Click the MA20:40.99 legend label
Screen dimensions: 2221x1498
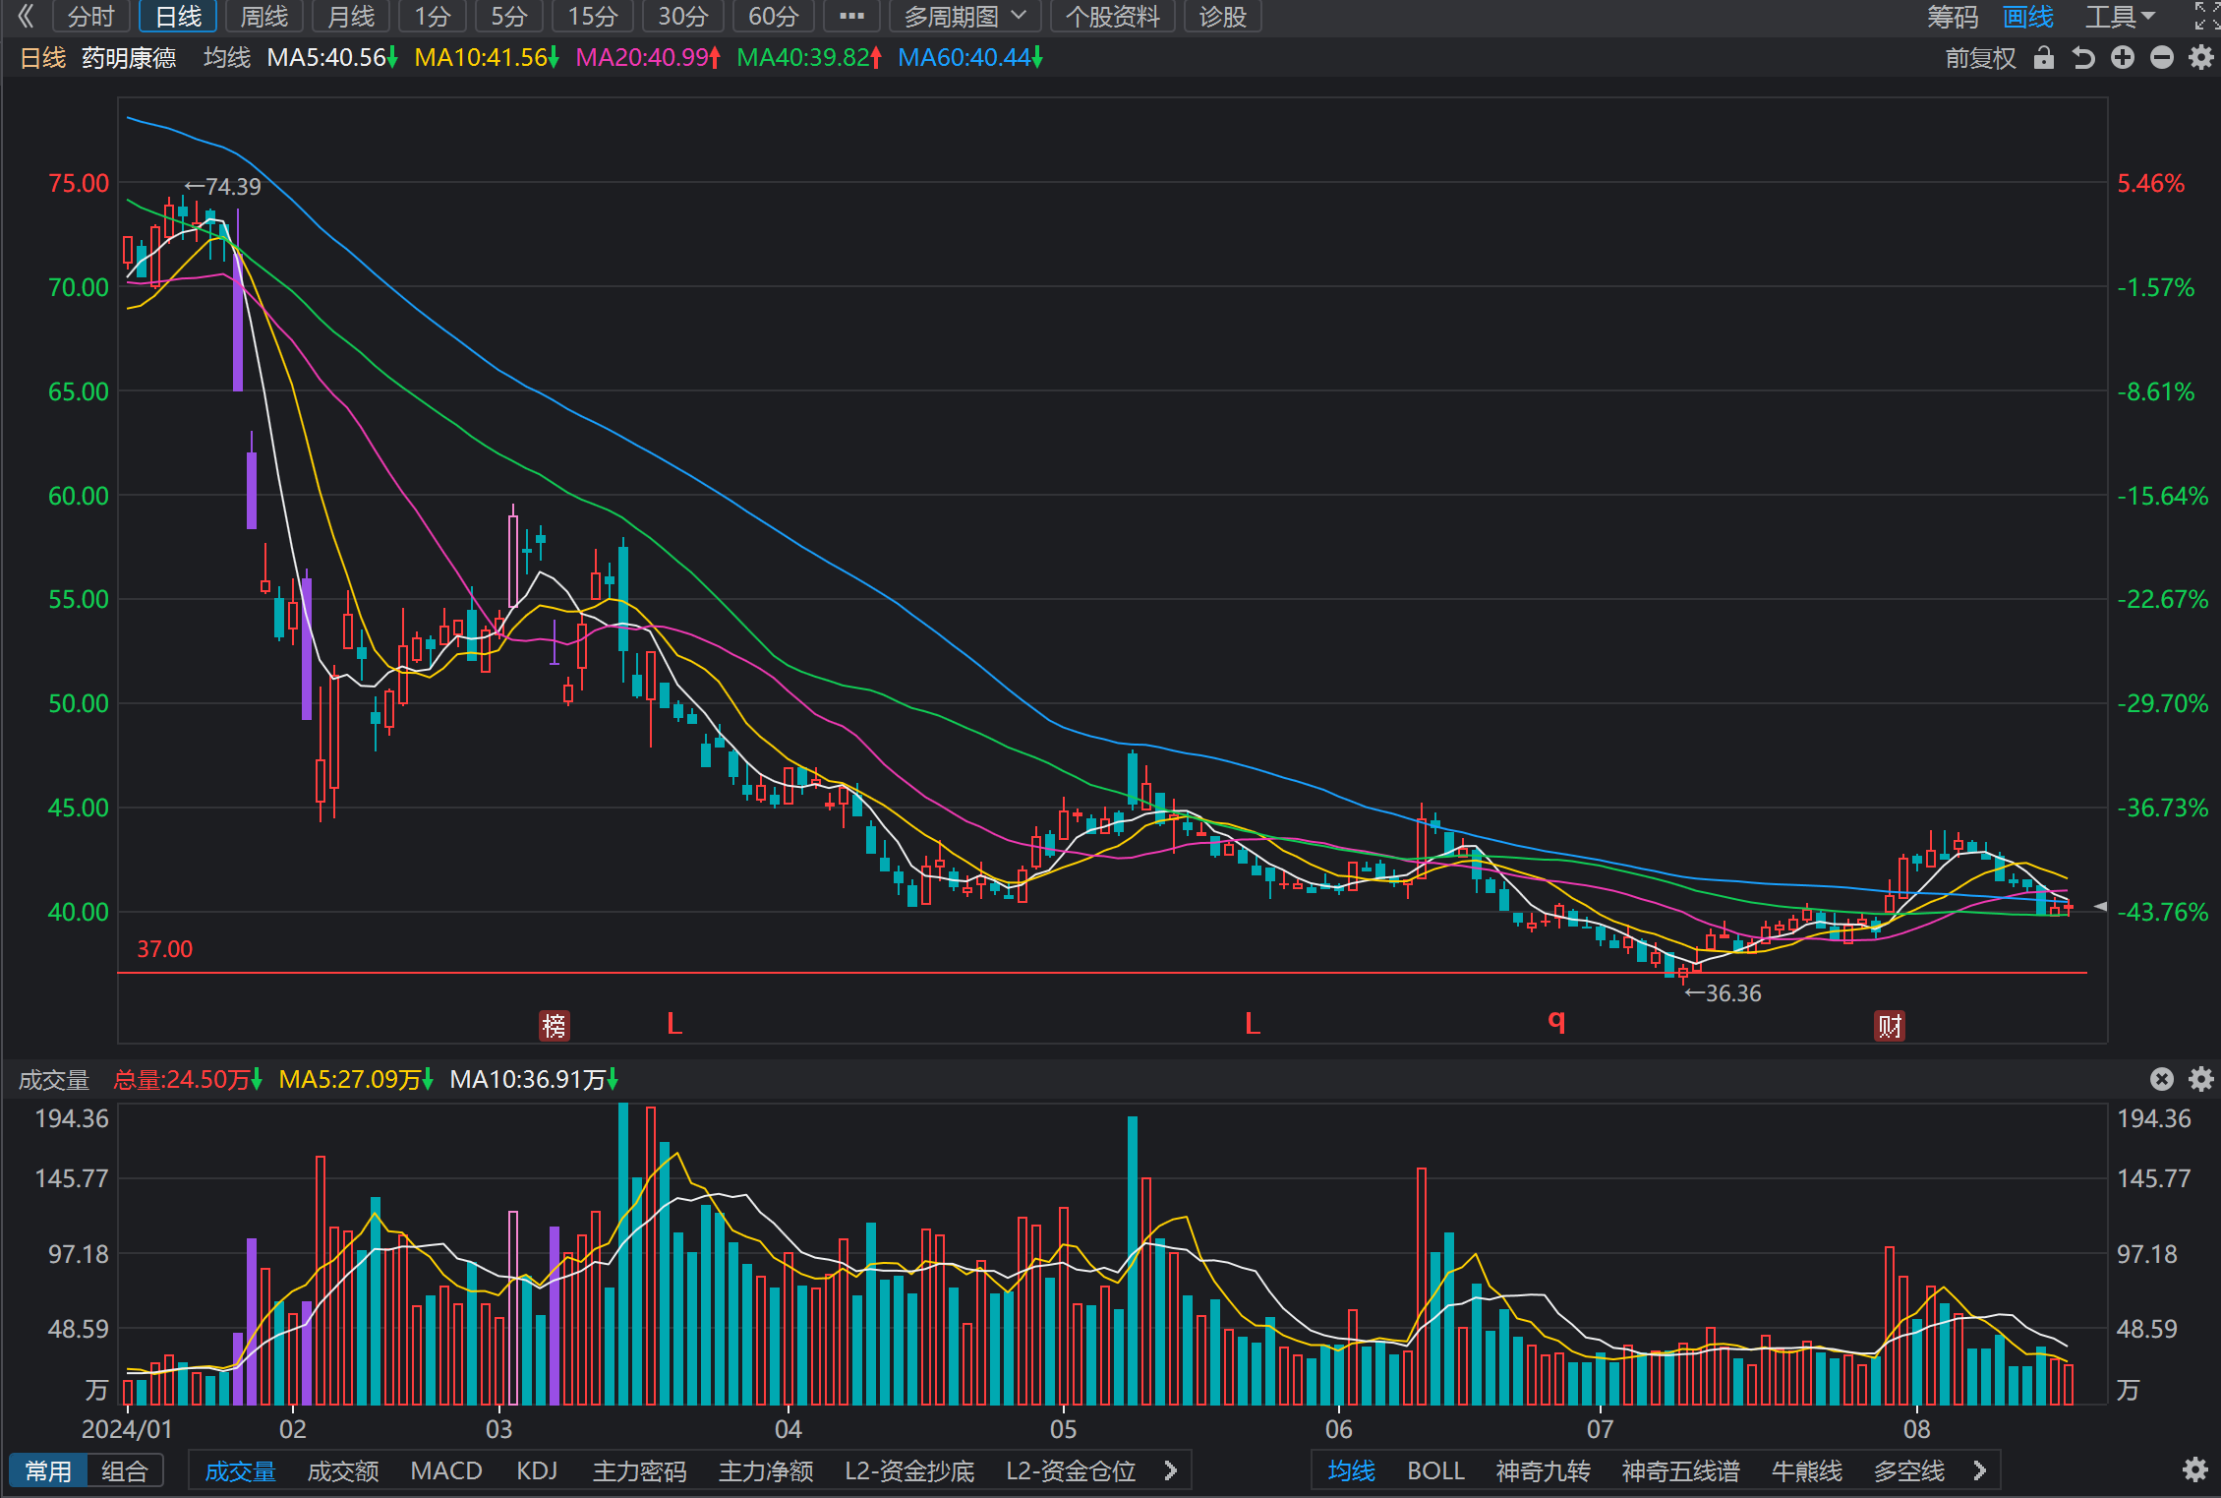648,58
